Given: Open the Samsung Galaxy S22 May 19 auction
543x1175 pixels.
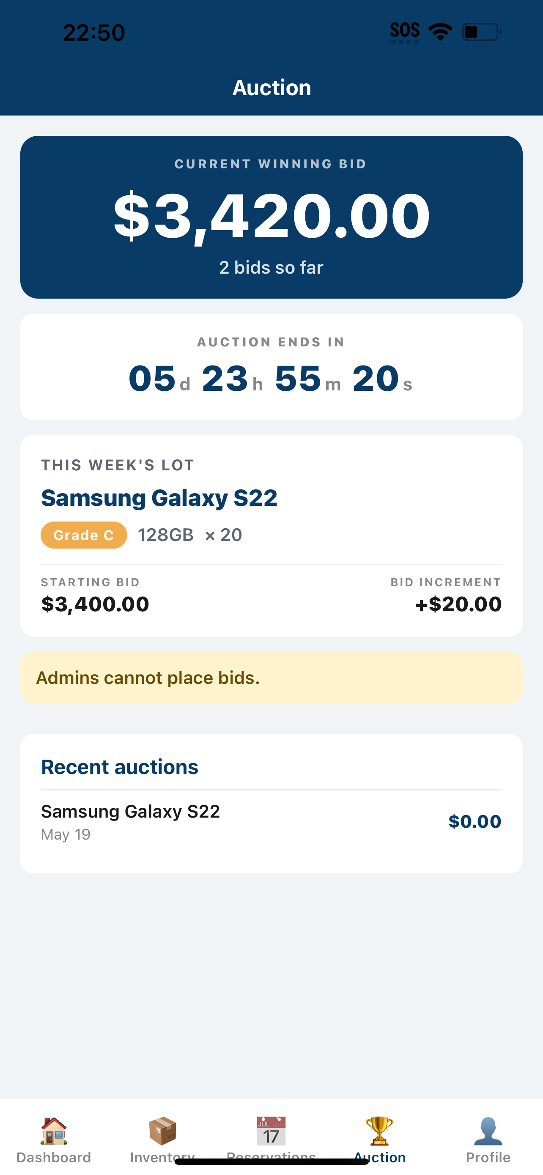Looking at the screenshot, I should pos(271,821).
